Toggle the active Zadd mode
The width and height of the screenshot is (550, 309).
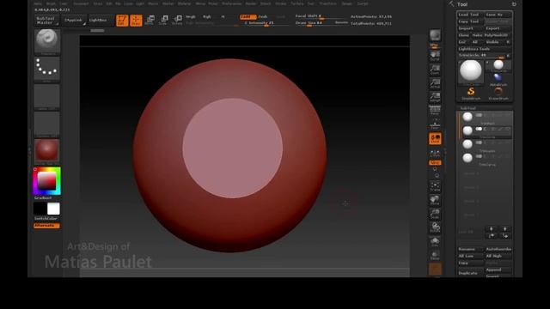point(248,16)
